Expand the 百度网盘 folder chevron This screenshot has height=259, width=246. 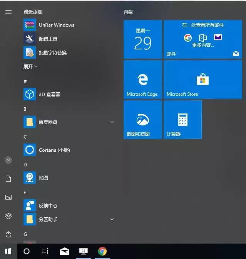click(x=112, y=122)
